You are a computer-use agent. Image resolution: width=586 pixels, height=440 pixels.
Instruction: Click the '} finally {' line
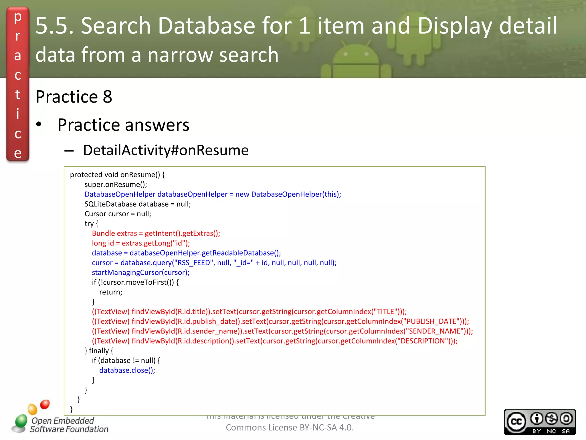(99, 351)
